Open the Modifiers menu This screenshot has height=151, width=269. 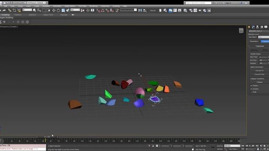46,6
